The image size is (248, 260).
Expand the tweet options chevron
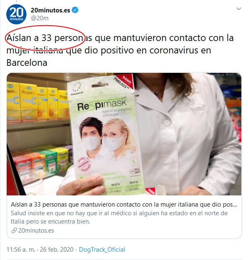pos(239,9)
